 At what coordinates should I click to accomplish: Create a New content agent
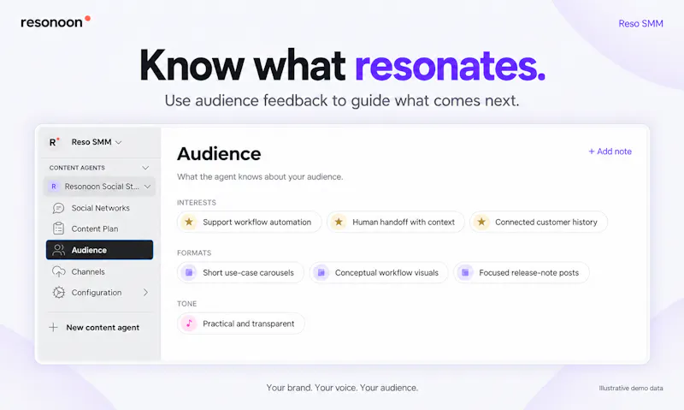pos(103,328)
